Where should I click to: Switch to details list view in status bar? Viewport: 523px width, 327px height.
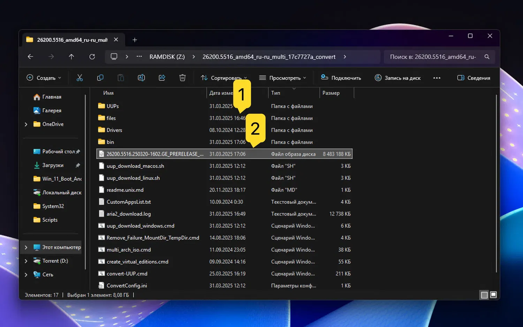[484, 295]
